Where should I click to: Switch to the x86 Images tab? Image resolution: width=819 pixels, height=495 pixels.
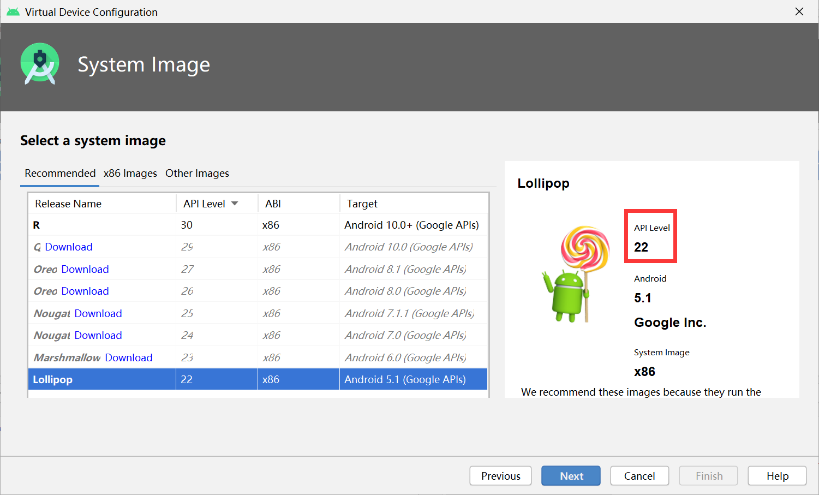pos(130,173)
